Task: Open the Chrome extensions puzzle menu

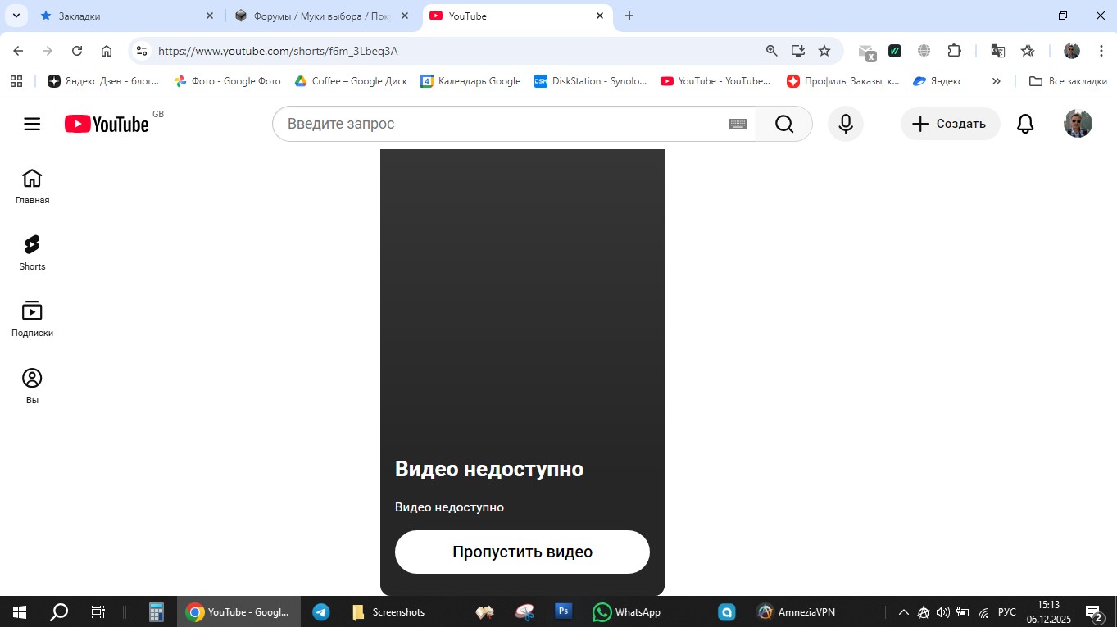Action: 954,51
